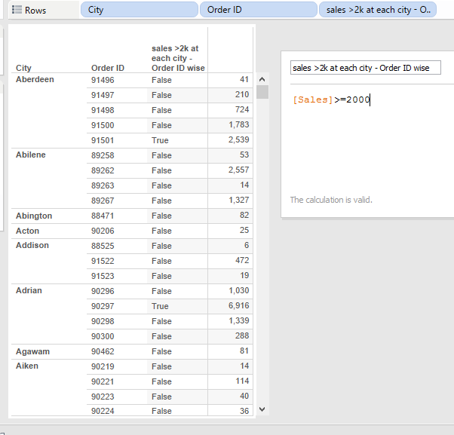Click the sales value 1,783
Screen dimensions: 454x435
pyautogui.click(x=238, y=124)
